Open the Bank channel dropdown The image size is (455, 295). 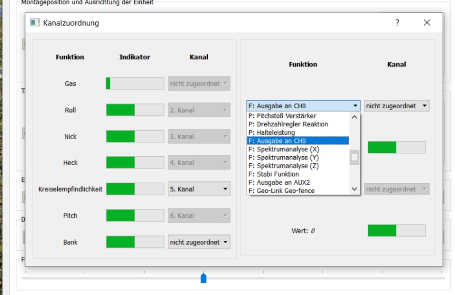click(199, 242)
